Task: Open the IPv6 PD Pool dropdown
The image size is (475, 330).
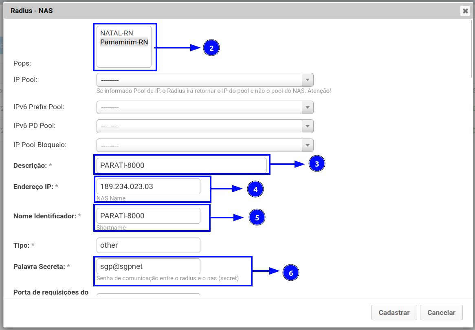Action: (x=205, y=126)
